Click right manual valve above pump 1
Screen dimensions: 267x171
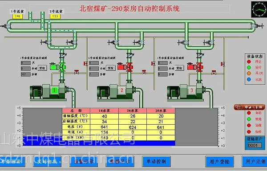pyautogui.click(x=72, y=42)
